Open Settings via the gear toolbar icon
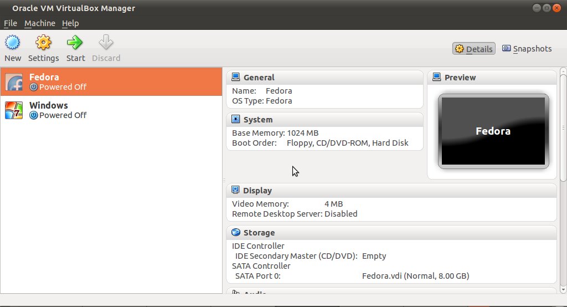Screen dimensions: 567x307 pos(43,42)
